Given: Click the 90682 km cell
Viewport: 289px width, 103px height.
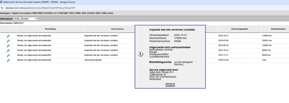Looking at the screenshot, I should (x=266, y=50).
